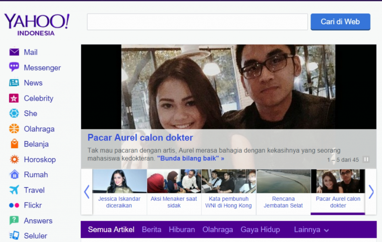Pause the headline slideshow
Screen dimensions: 382x242
coord(366,160)
